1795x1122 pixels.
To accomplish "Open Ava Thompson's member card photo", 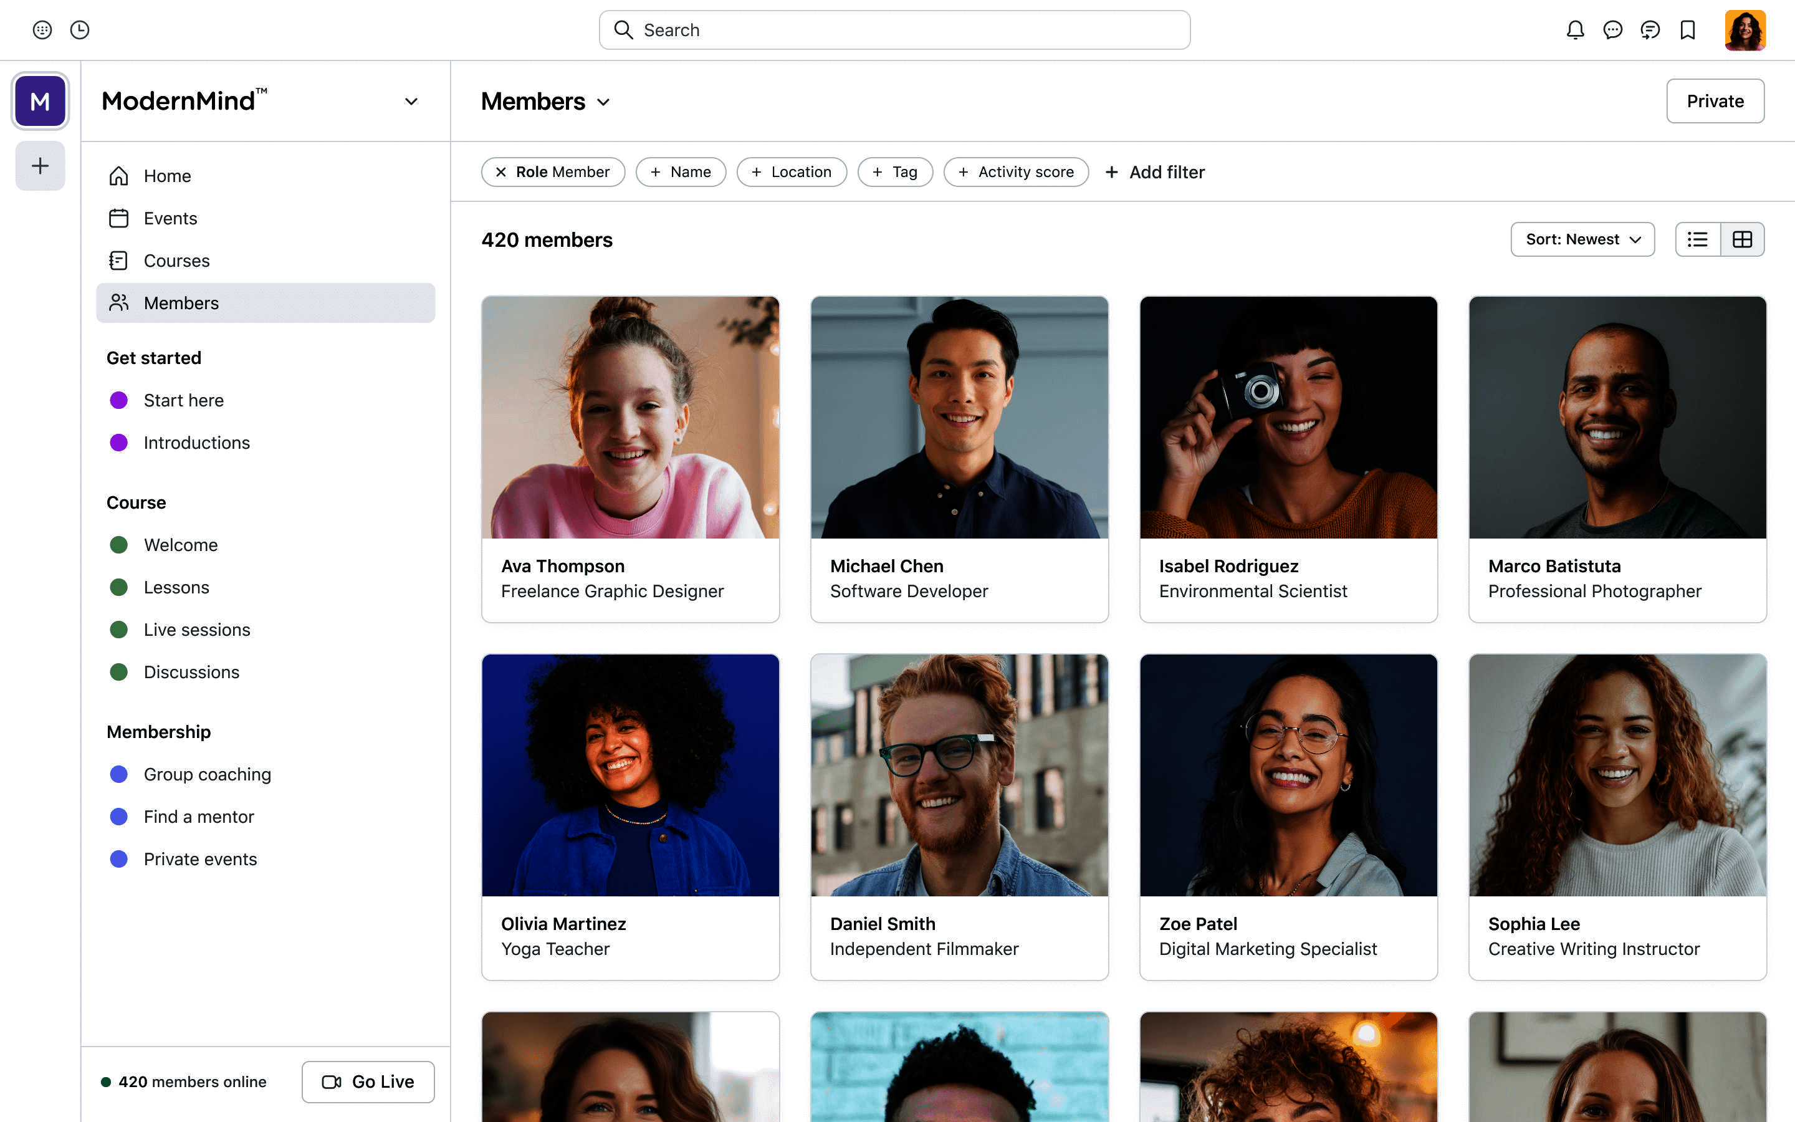I will [629, 417].
